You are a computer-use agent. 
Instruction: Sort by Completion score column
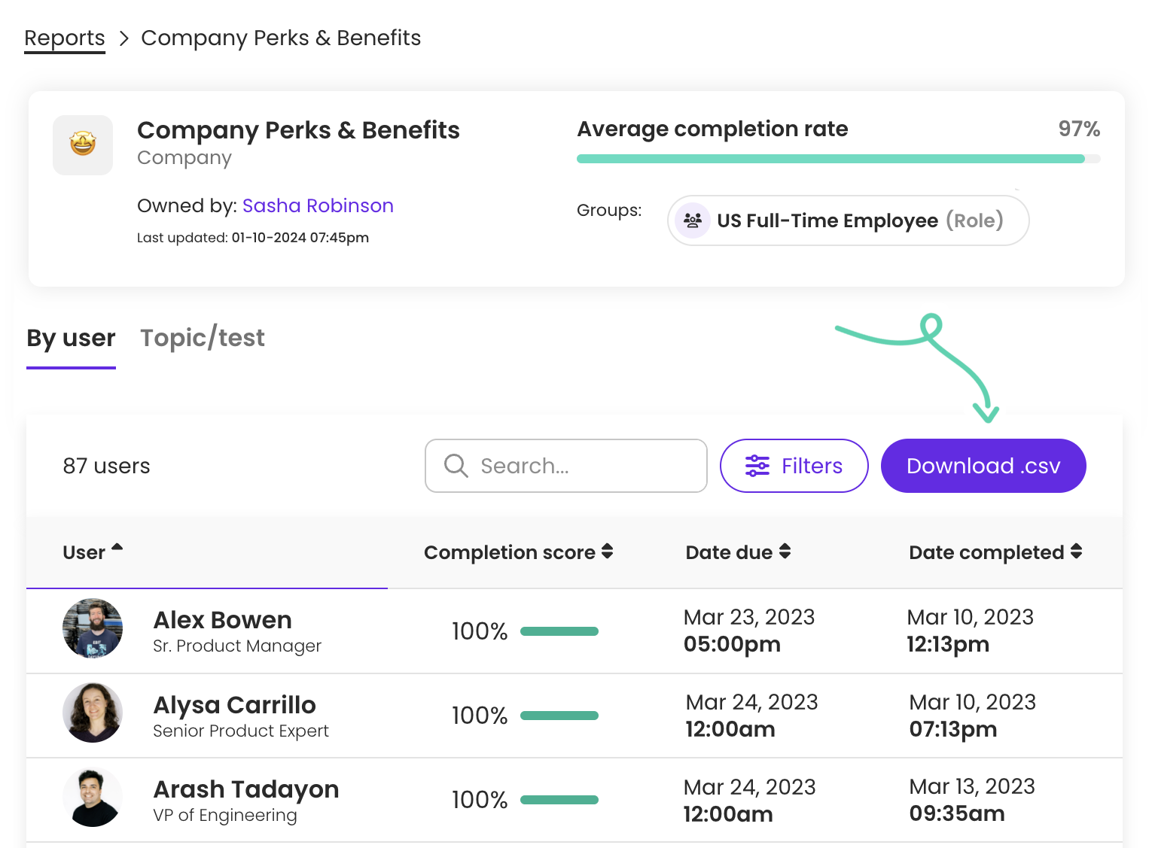(607, 552)
